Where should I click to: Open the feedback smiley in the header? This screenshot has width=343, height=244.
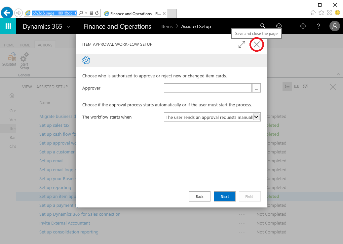pyautogui.click(x=279, y=26)
